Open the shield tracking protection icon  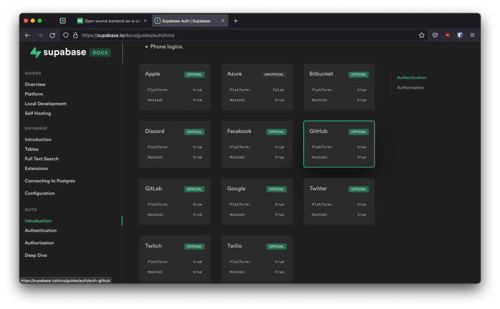coord(66,35)
